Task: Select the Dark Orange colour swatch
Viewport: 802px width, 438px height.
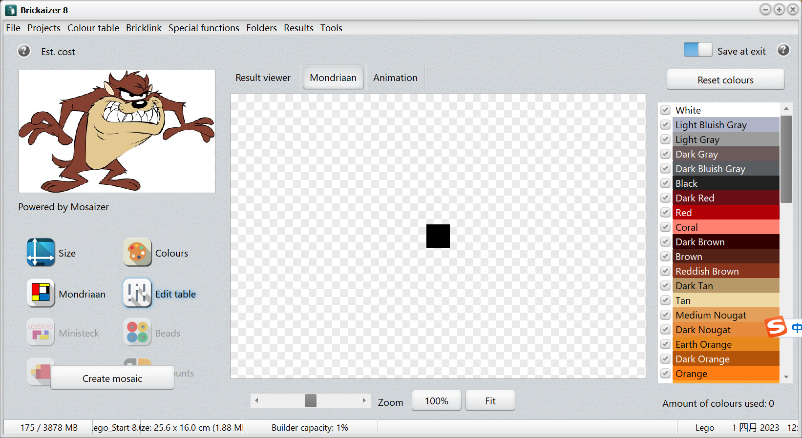Action: point(726,359)
